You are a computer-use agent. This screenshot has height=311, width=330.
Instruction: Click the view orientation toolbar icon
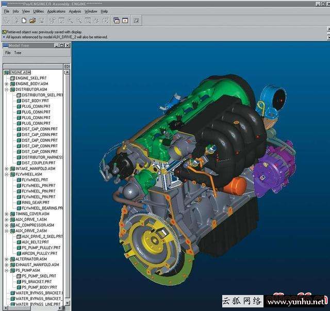pyautogui.click(x=53, y=21)
